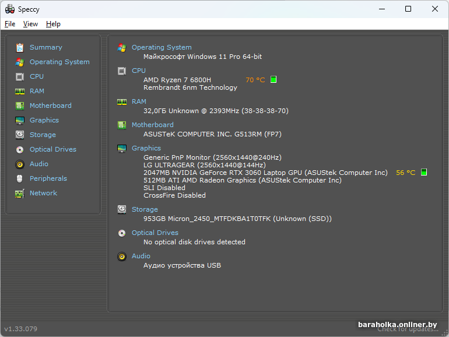
Task: Select Graphics in the sidebar
Action: 44,120
